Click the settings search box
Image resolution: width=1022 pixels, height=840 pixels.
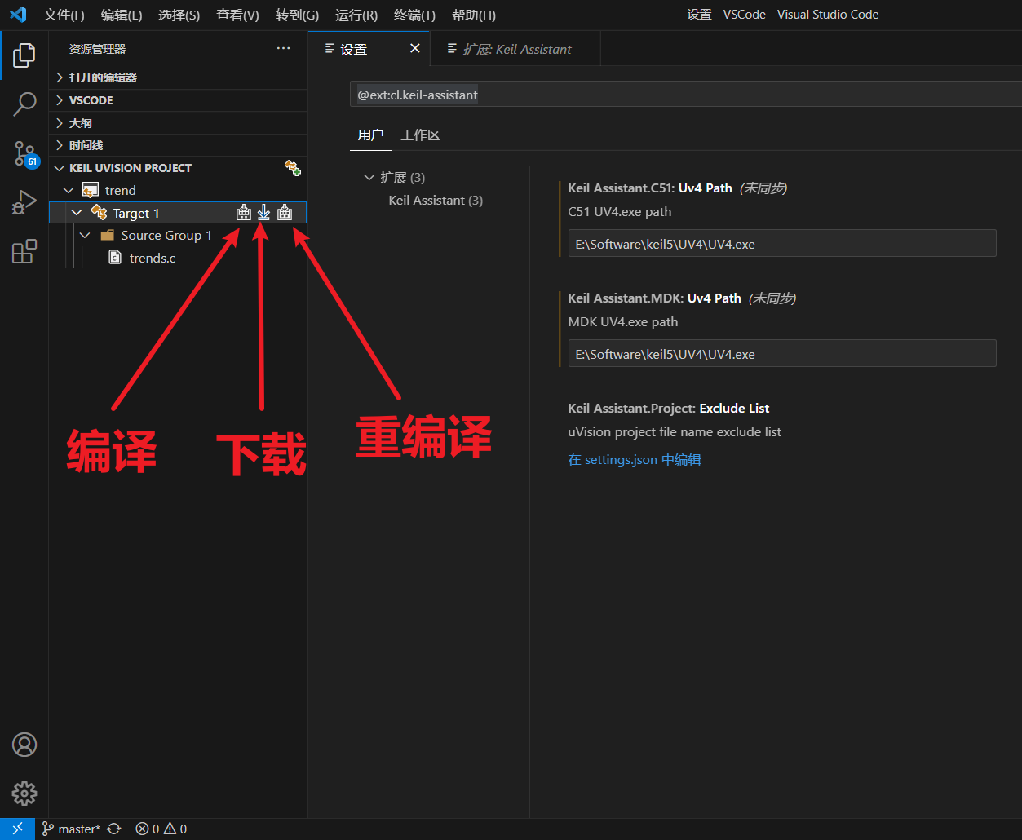685,95
